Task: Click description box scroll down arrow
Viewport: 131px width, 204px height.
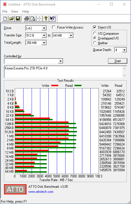Action: pyautogui.click(x=125, y=76)
